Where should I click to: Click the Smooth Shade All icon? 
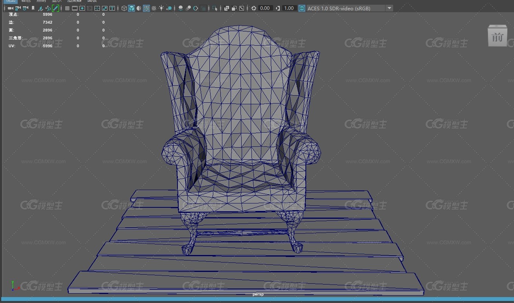point(131,8)
